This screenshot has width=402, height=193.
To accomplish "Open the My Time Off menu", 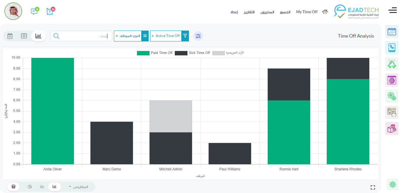I will (x=307, y=12).
